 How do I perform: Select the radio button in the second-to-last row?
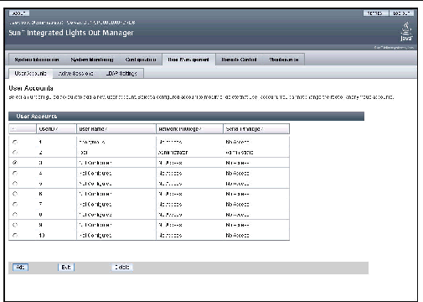[15, 225]
